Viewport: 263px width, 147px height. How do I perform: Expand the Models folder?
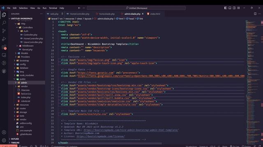pyautogui.click(x=16, y=53)
